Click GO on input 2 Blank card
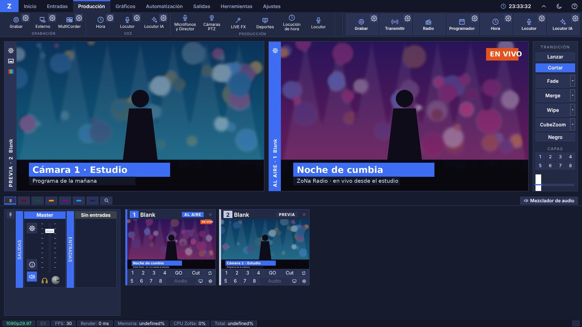The height and width of the screenshot is (327, 582). point(272,273)
